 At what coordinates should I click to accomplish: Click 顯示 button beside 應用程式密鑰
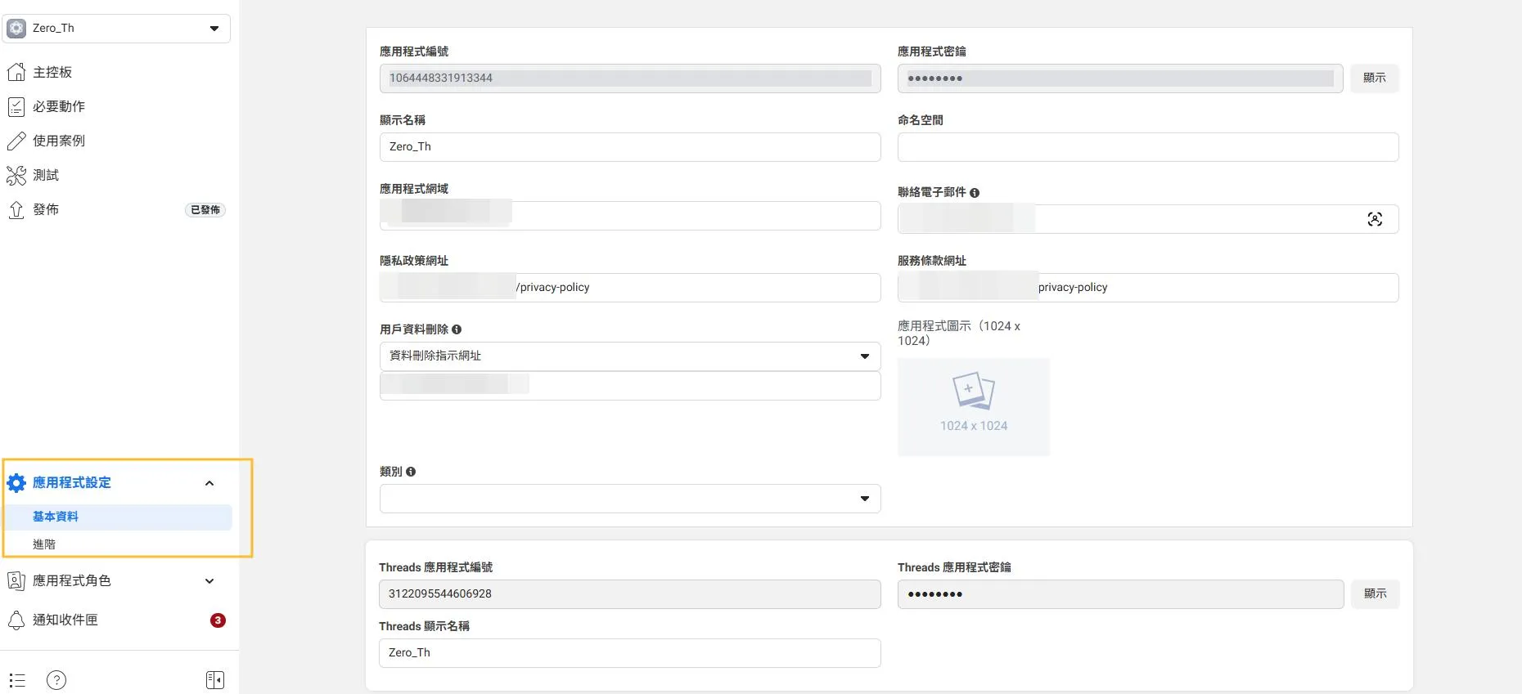[1374, 78]
